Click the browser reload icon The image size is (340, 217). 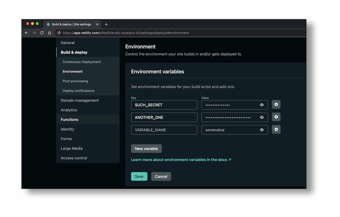pos(42,33)
